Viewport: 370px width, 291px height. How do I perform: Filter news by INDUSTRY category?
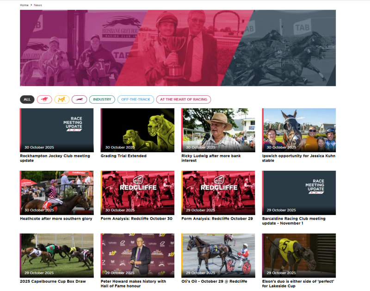pos(102,99)
